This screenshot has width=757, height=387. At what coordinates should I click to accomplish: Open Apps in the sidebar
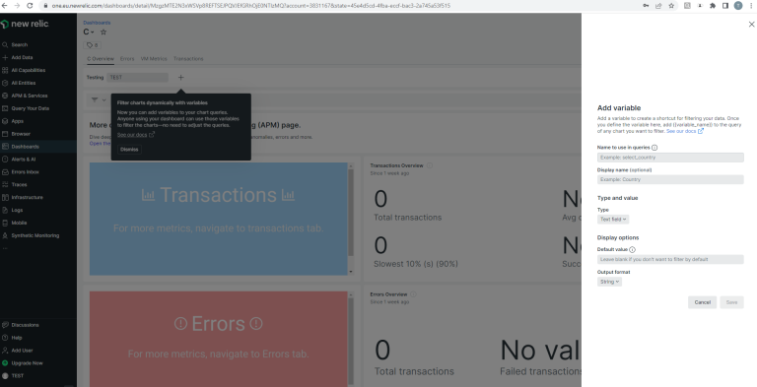coord(13,121)
